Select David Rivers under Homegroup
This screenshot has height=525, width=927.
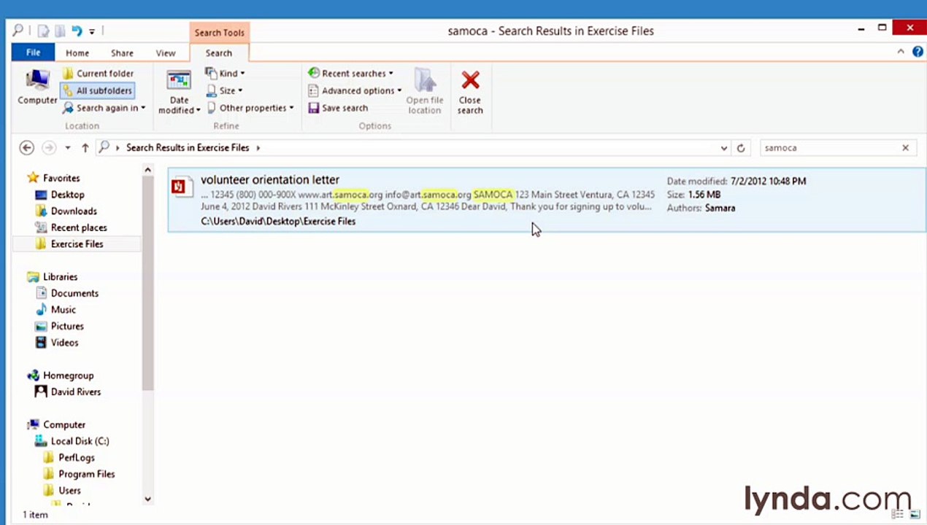point(75,392)
